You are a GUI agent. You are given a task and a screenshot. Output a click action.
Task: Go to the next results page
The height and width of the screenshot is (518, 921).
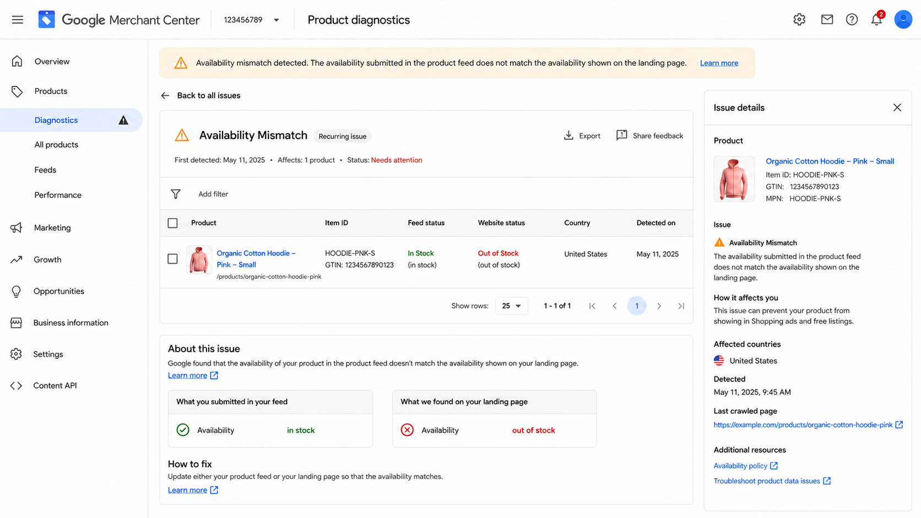point(659,306)
